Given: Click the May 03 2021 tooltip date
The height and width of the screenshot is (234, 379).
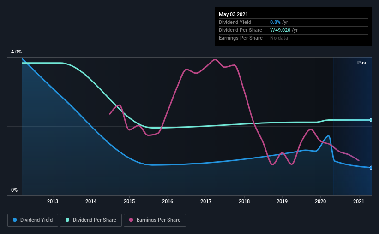Looking at the screenshot, I should pyautogui.click(x=233, y=14).
